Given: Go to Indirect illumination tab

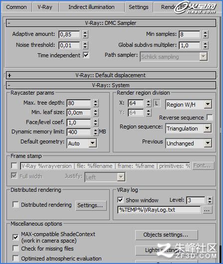Looking at the screenshot, I should (91, 7).
